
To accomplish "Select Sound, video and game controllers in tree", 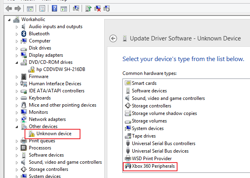I will coord(65,162).
